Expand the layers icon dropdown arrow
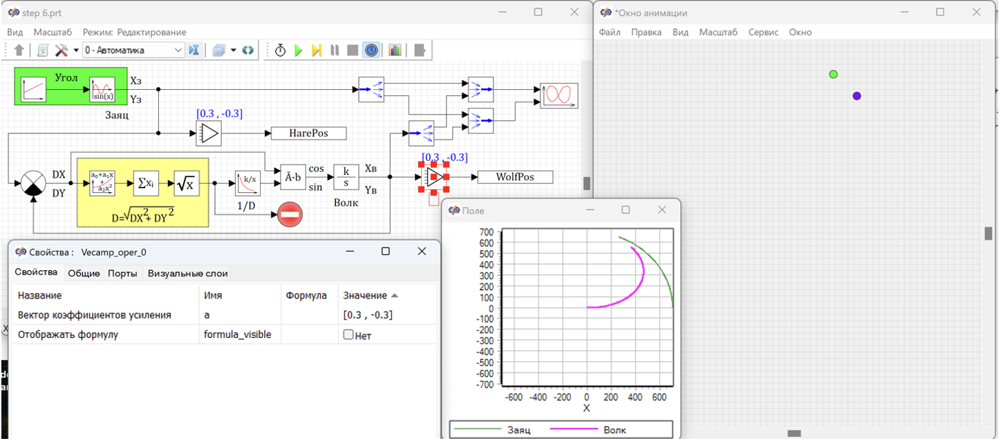Screen dimensions: 1001x441 coord(234,50)
